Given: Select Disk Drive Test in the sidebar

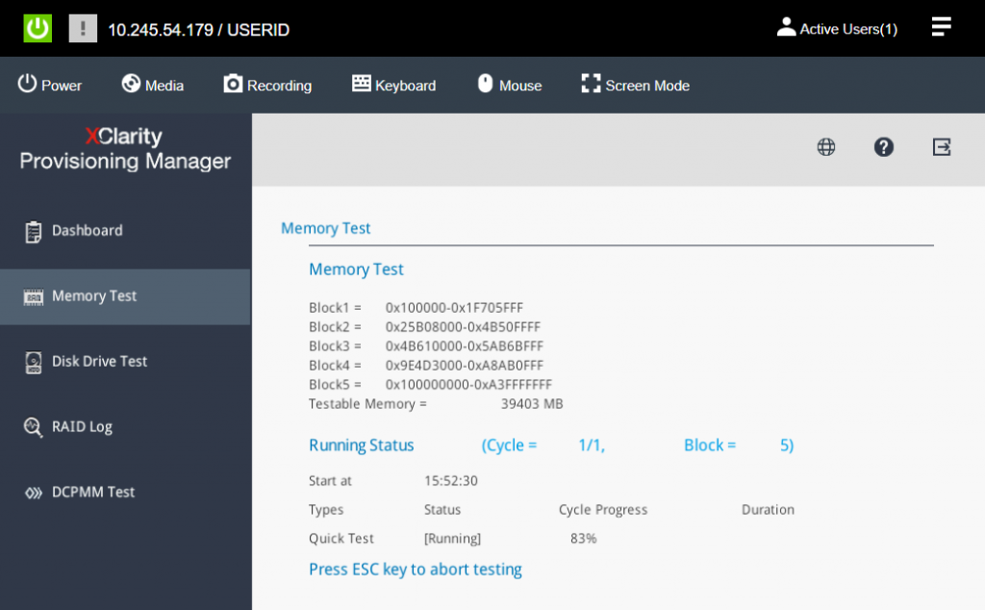Looking at the screenshot, I should [x=125, y=362].
